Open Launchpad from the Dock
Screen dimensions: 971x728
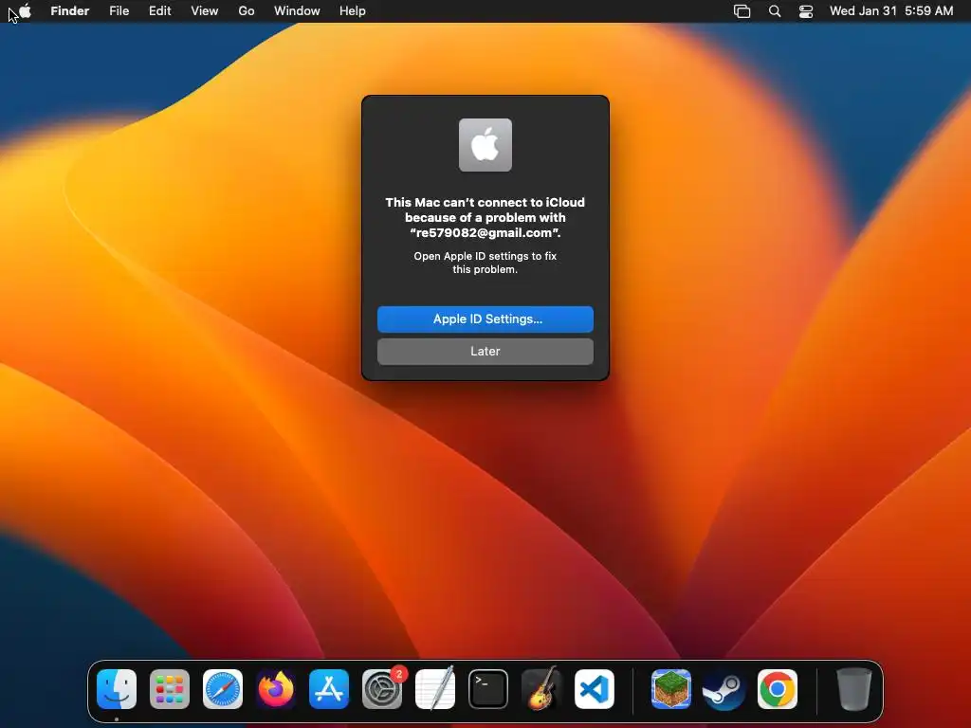[x=170, y=688]
